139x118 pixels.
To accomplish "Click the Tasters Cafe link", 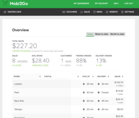I will click(14, 12).
